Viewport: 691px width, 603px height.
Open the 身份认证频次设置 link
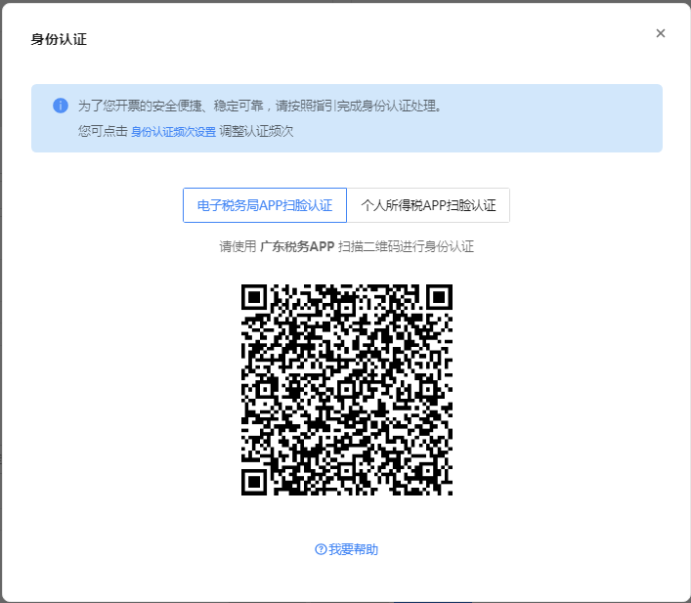tap(173, 131)
